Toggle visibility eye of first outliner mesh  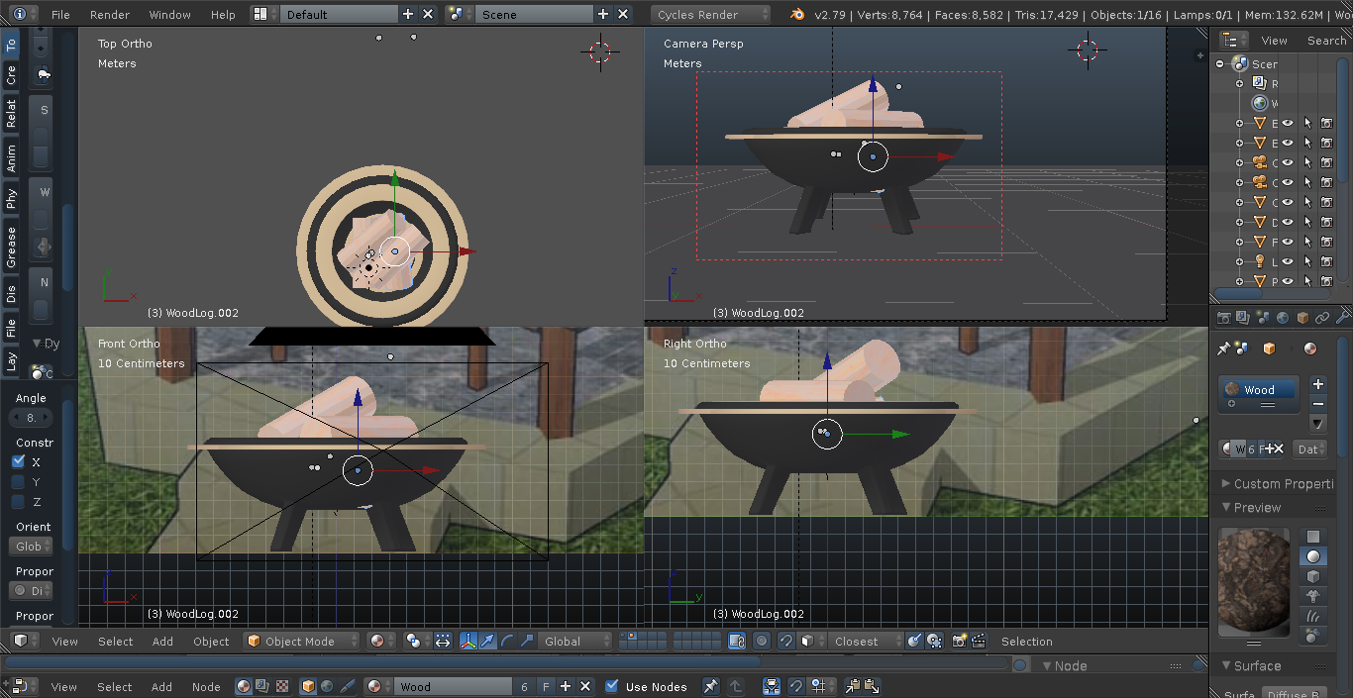coord(1288,124)
